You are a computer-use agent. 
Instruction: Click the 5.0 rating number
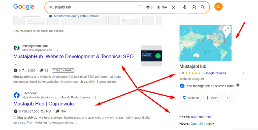pyautogui.click(x=182, y=73)
